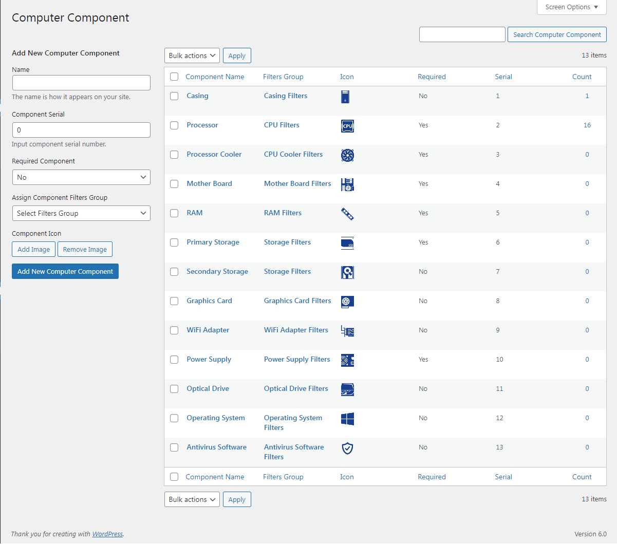The image size is (617, 544).
Task: Click the Remove Image button
Action: click(x=85, y=249)
